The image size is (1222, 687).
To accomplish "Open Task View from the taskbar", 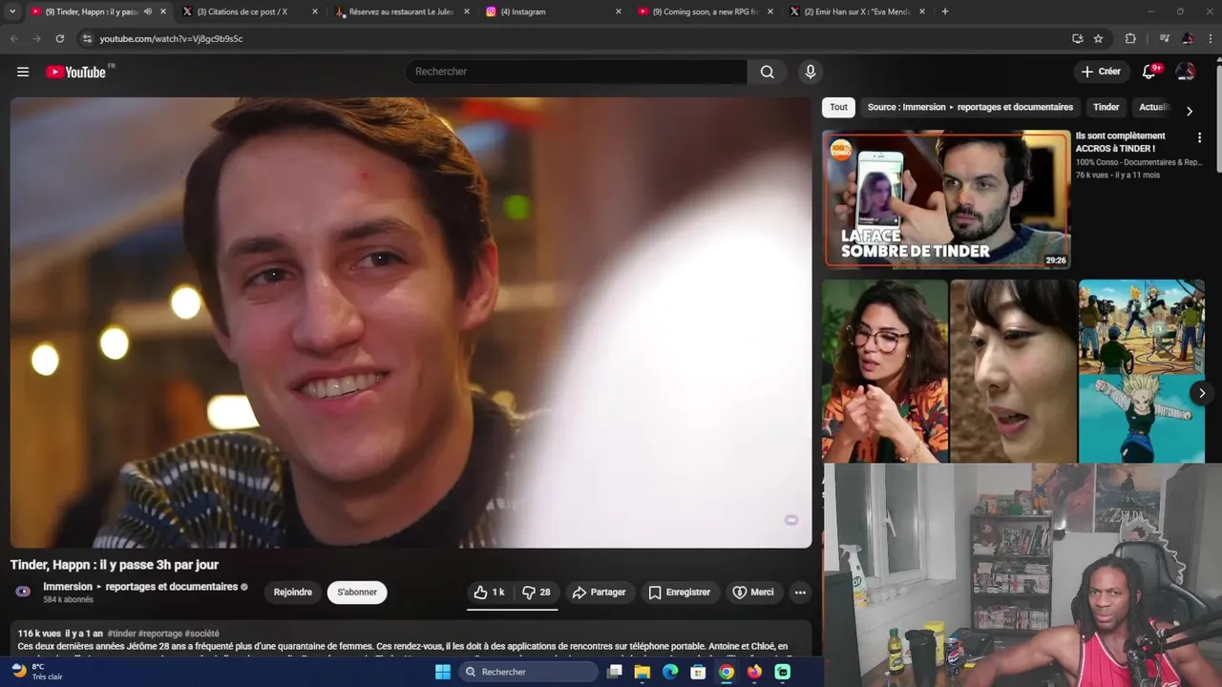I will (x=615, y=672).
